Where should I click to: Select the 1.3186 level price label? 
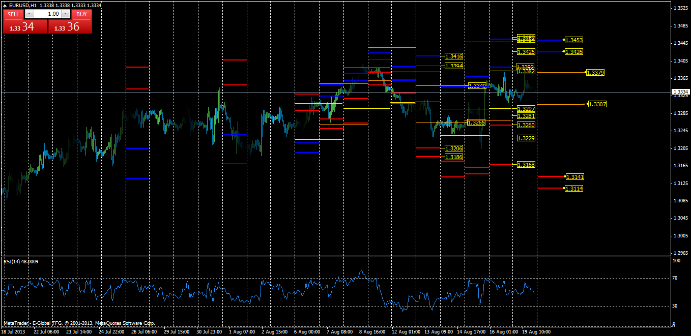pyautogui.click(x=453, y=158)
